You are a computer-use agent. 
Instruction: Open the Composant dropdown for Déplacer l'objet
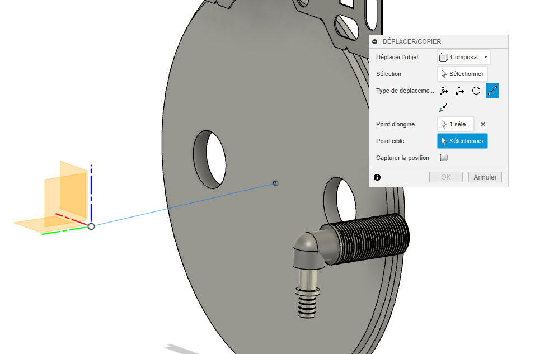(x=485, y=56)
